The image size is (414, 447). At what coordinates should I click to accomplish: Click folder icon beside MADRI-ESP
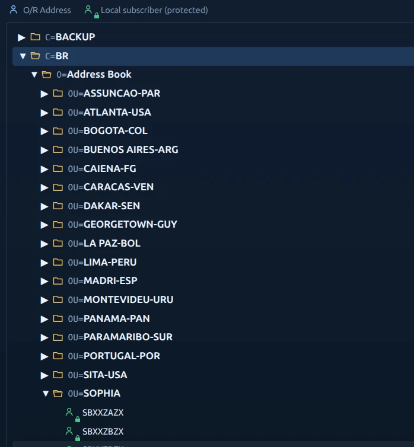coord(58,280)
